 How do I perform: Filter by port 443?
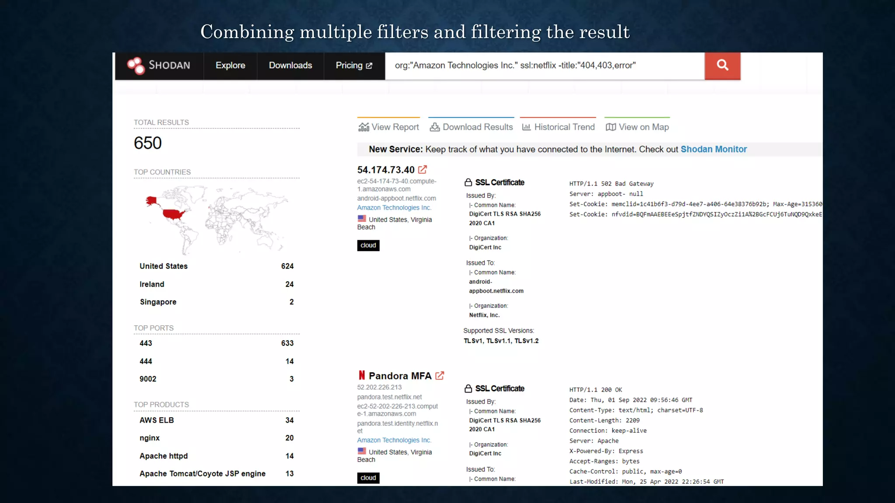[146, 343]
